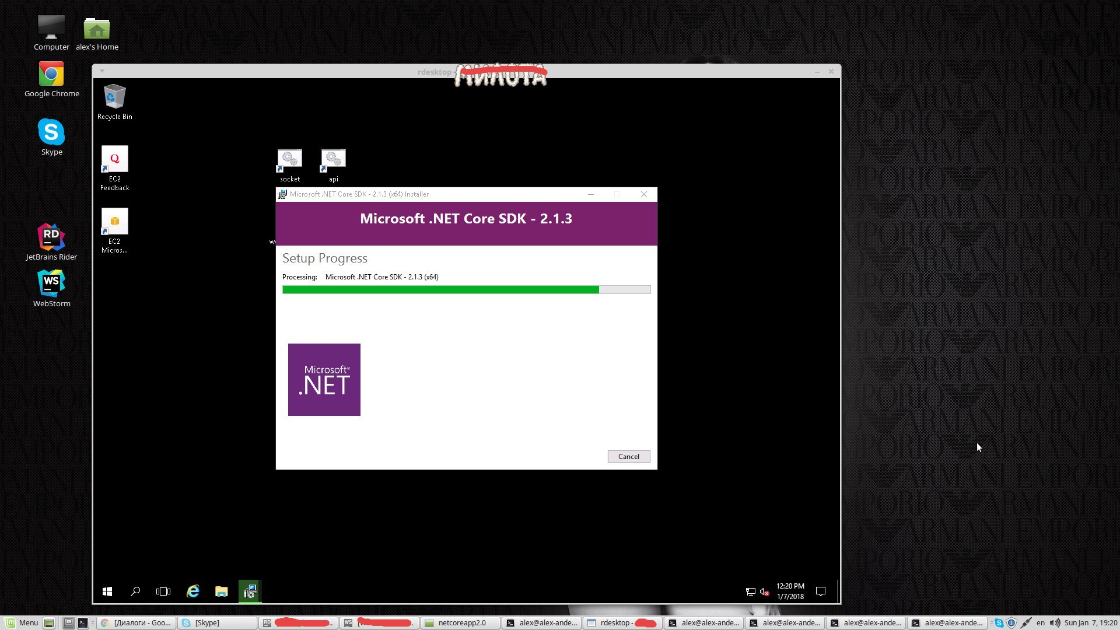This screenshot has height=630, width=1120.
Task: Switch to the netcoreapp2.0 taskbar window
Action: tap(461, 622)
